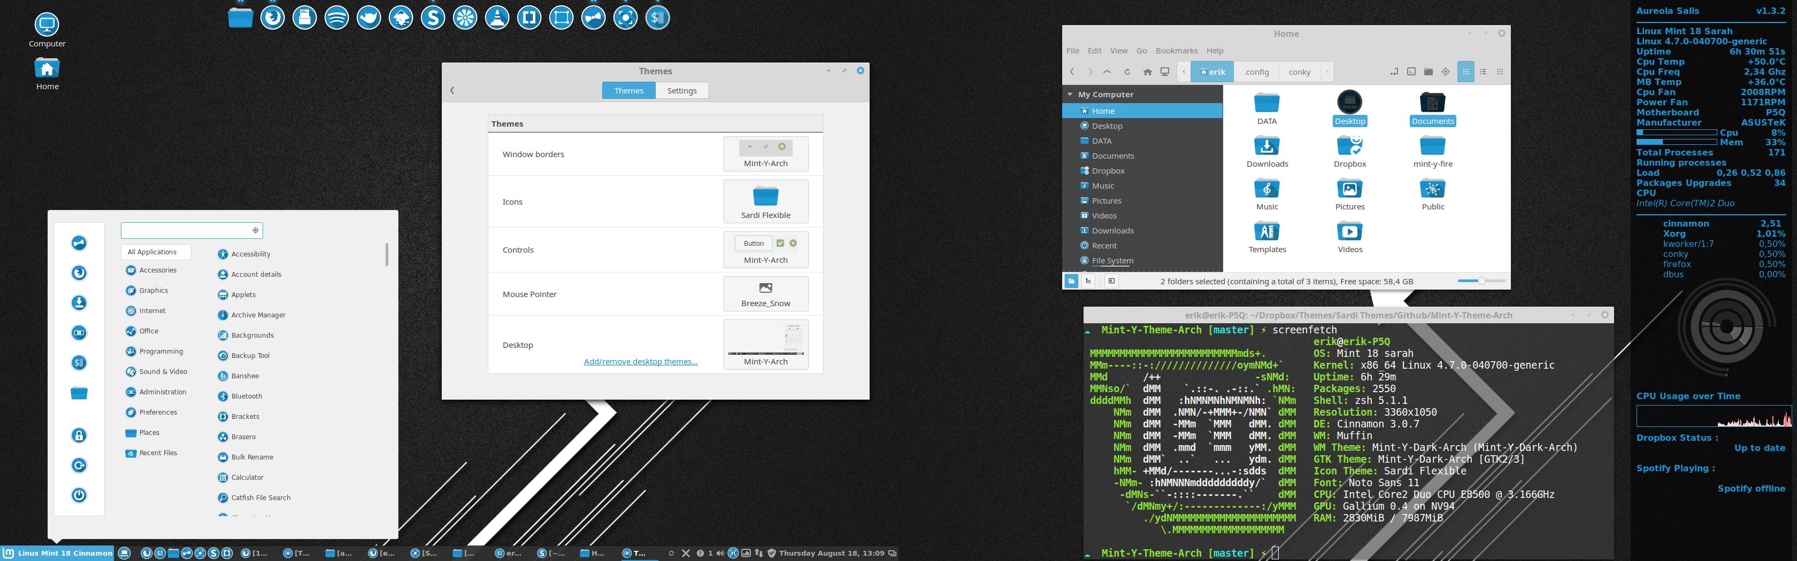Viewport: 1797px width, 561px height.
Task: Open the screenshot tool in top dock
Action: click(626, 18)
